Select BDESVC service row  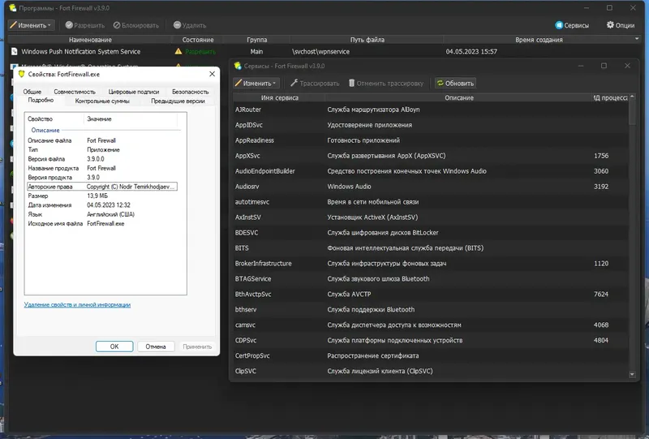(431, 233)
